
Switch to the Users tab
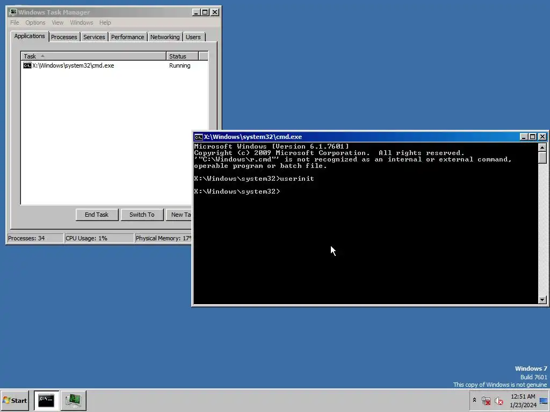193,37
